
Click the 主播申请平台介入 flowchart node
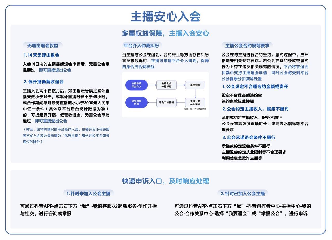coord(137,85)
